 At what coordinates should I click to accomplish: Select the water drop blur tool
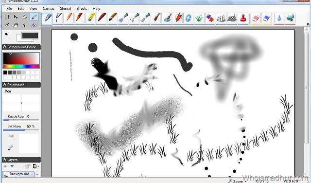tap(279, 18)
